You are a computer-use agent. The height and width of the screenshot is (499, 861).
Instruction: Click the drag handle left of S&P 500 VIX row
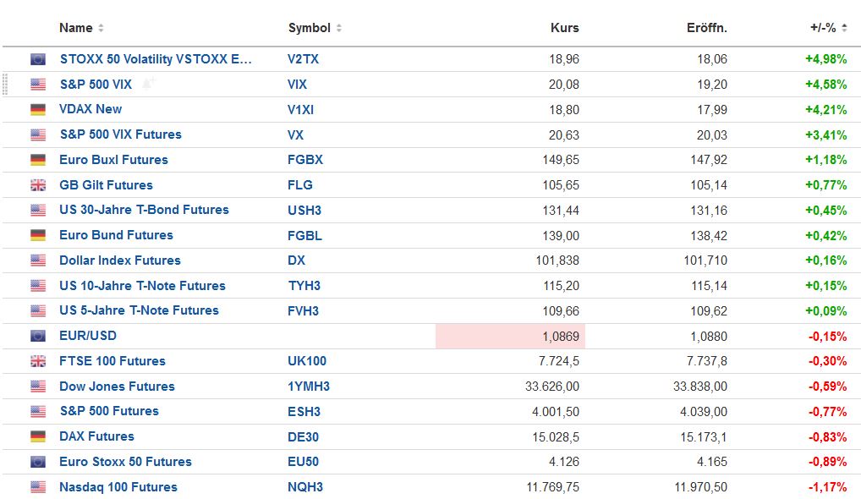(x=6, y=84)
